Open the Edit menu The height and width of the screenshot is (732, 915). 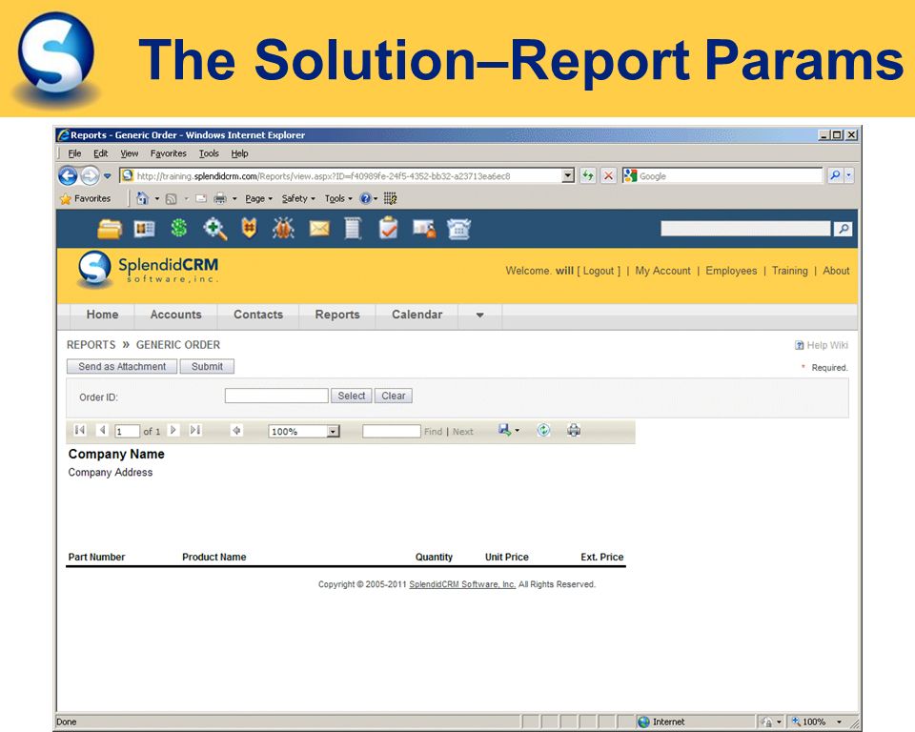pos(100,153)
